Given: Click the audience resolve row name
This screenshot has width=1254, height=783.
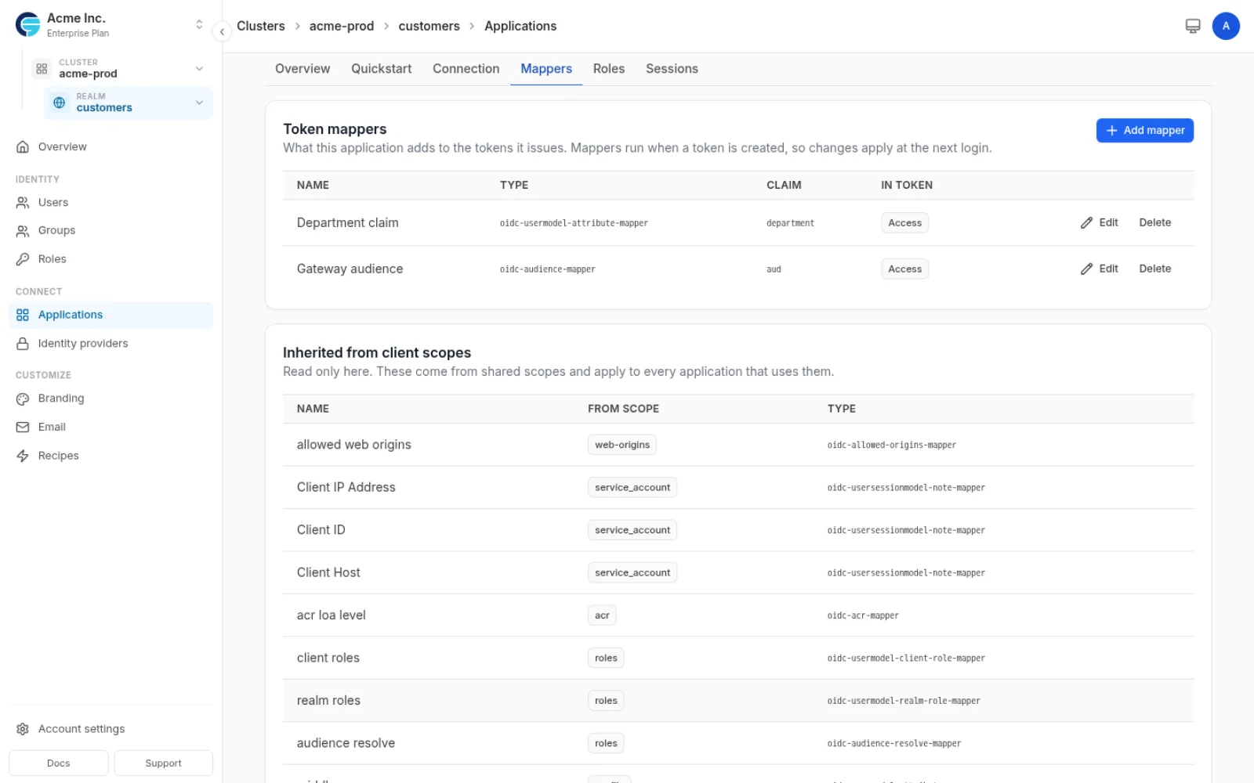Looking at the screenshot, I should click(x=346, y=744).
